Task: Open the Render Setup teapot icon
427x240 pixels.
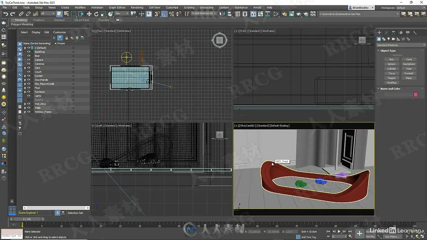Action: click(x=284, y=14)
